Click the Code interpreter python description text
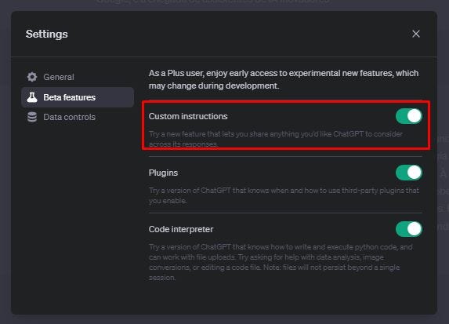The image size is (449, 324). point(281,262)
